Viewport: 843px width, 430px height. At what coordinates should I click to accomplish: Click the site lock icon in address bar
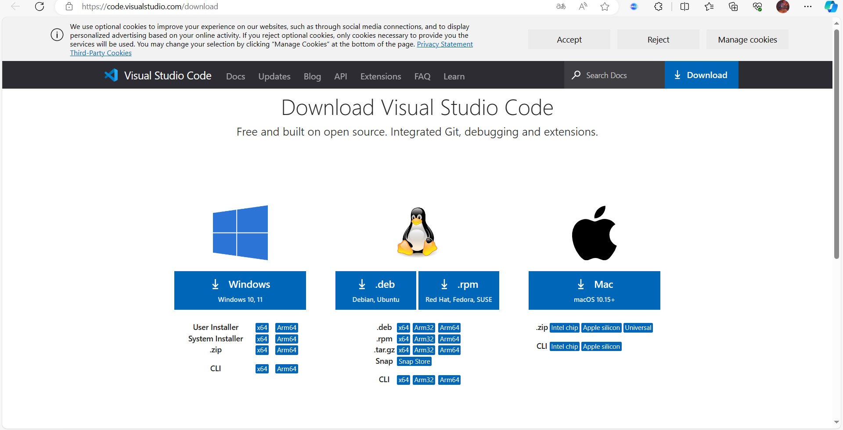pos(69,7)
